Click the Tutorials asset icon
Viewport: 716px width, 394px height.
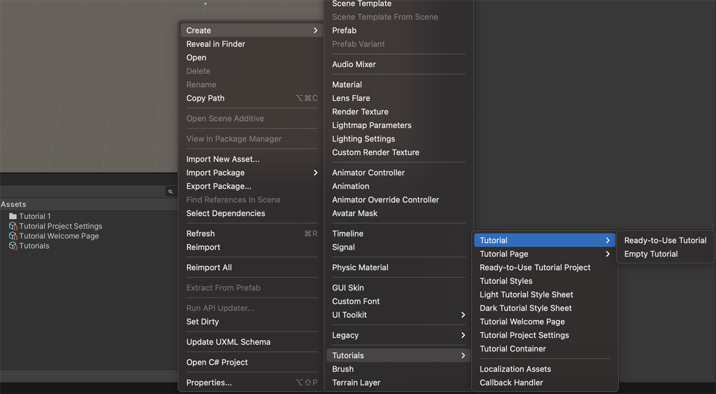coord(12,246)
